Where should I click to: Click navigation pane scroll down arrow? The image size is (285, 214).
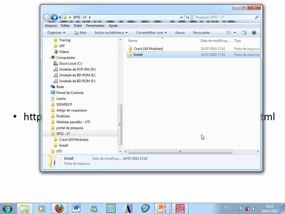point(120,152)
